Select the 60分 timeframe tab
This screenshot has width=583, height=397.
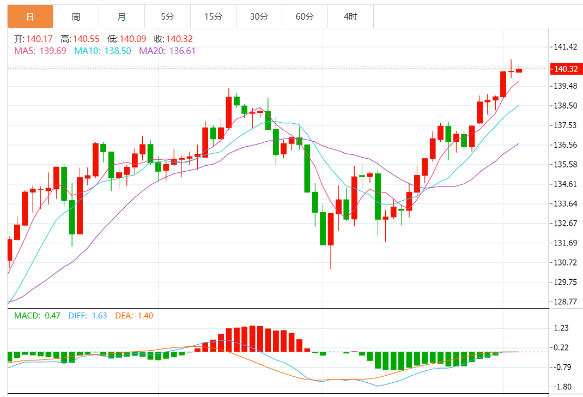(x=305, y=16)
